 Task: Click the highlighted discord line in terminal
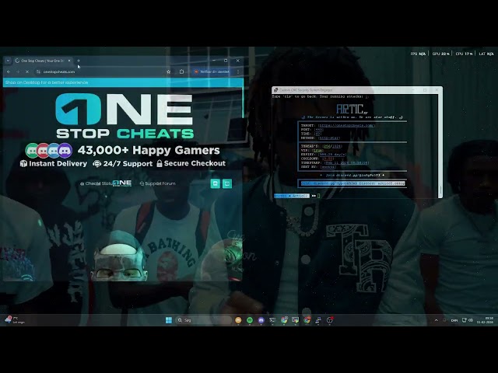coord(352,183)
